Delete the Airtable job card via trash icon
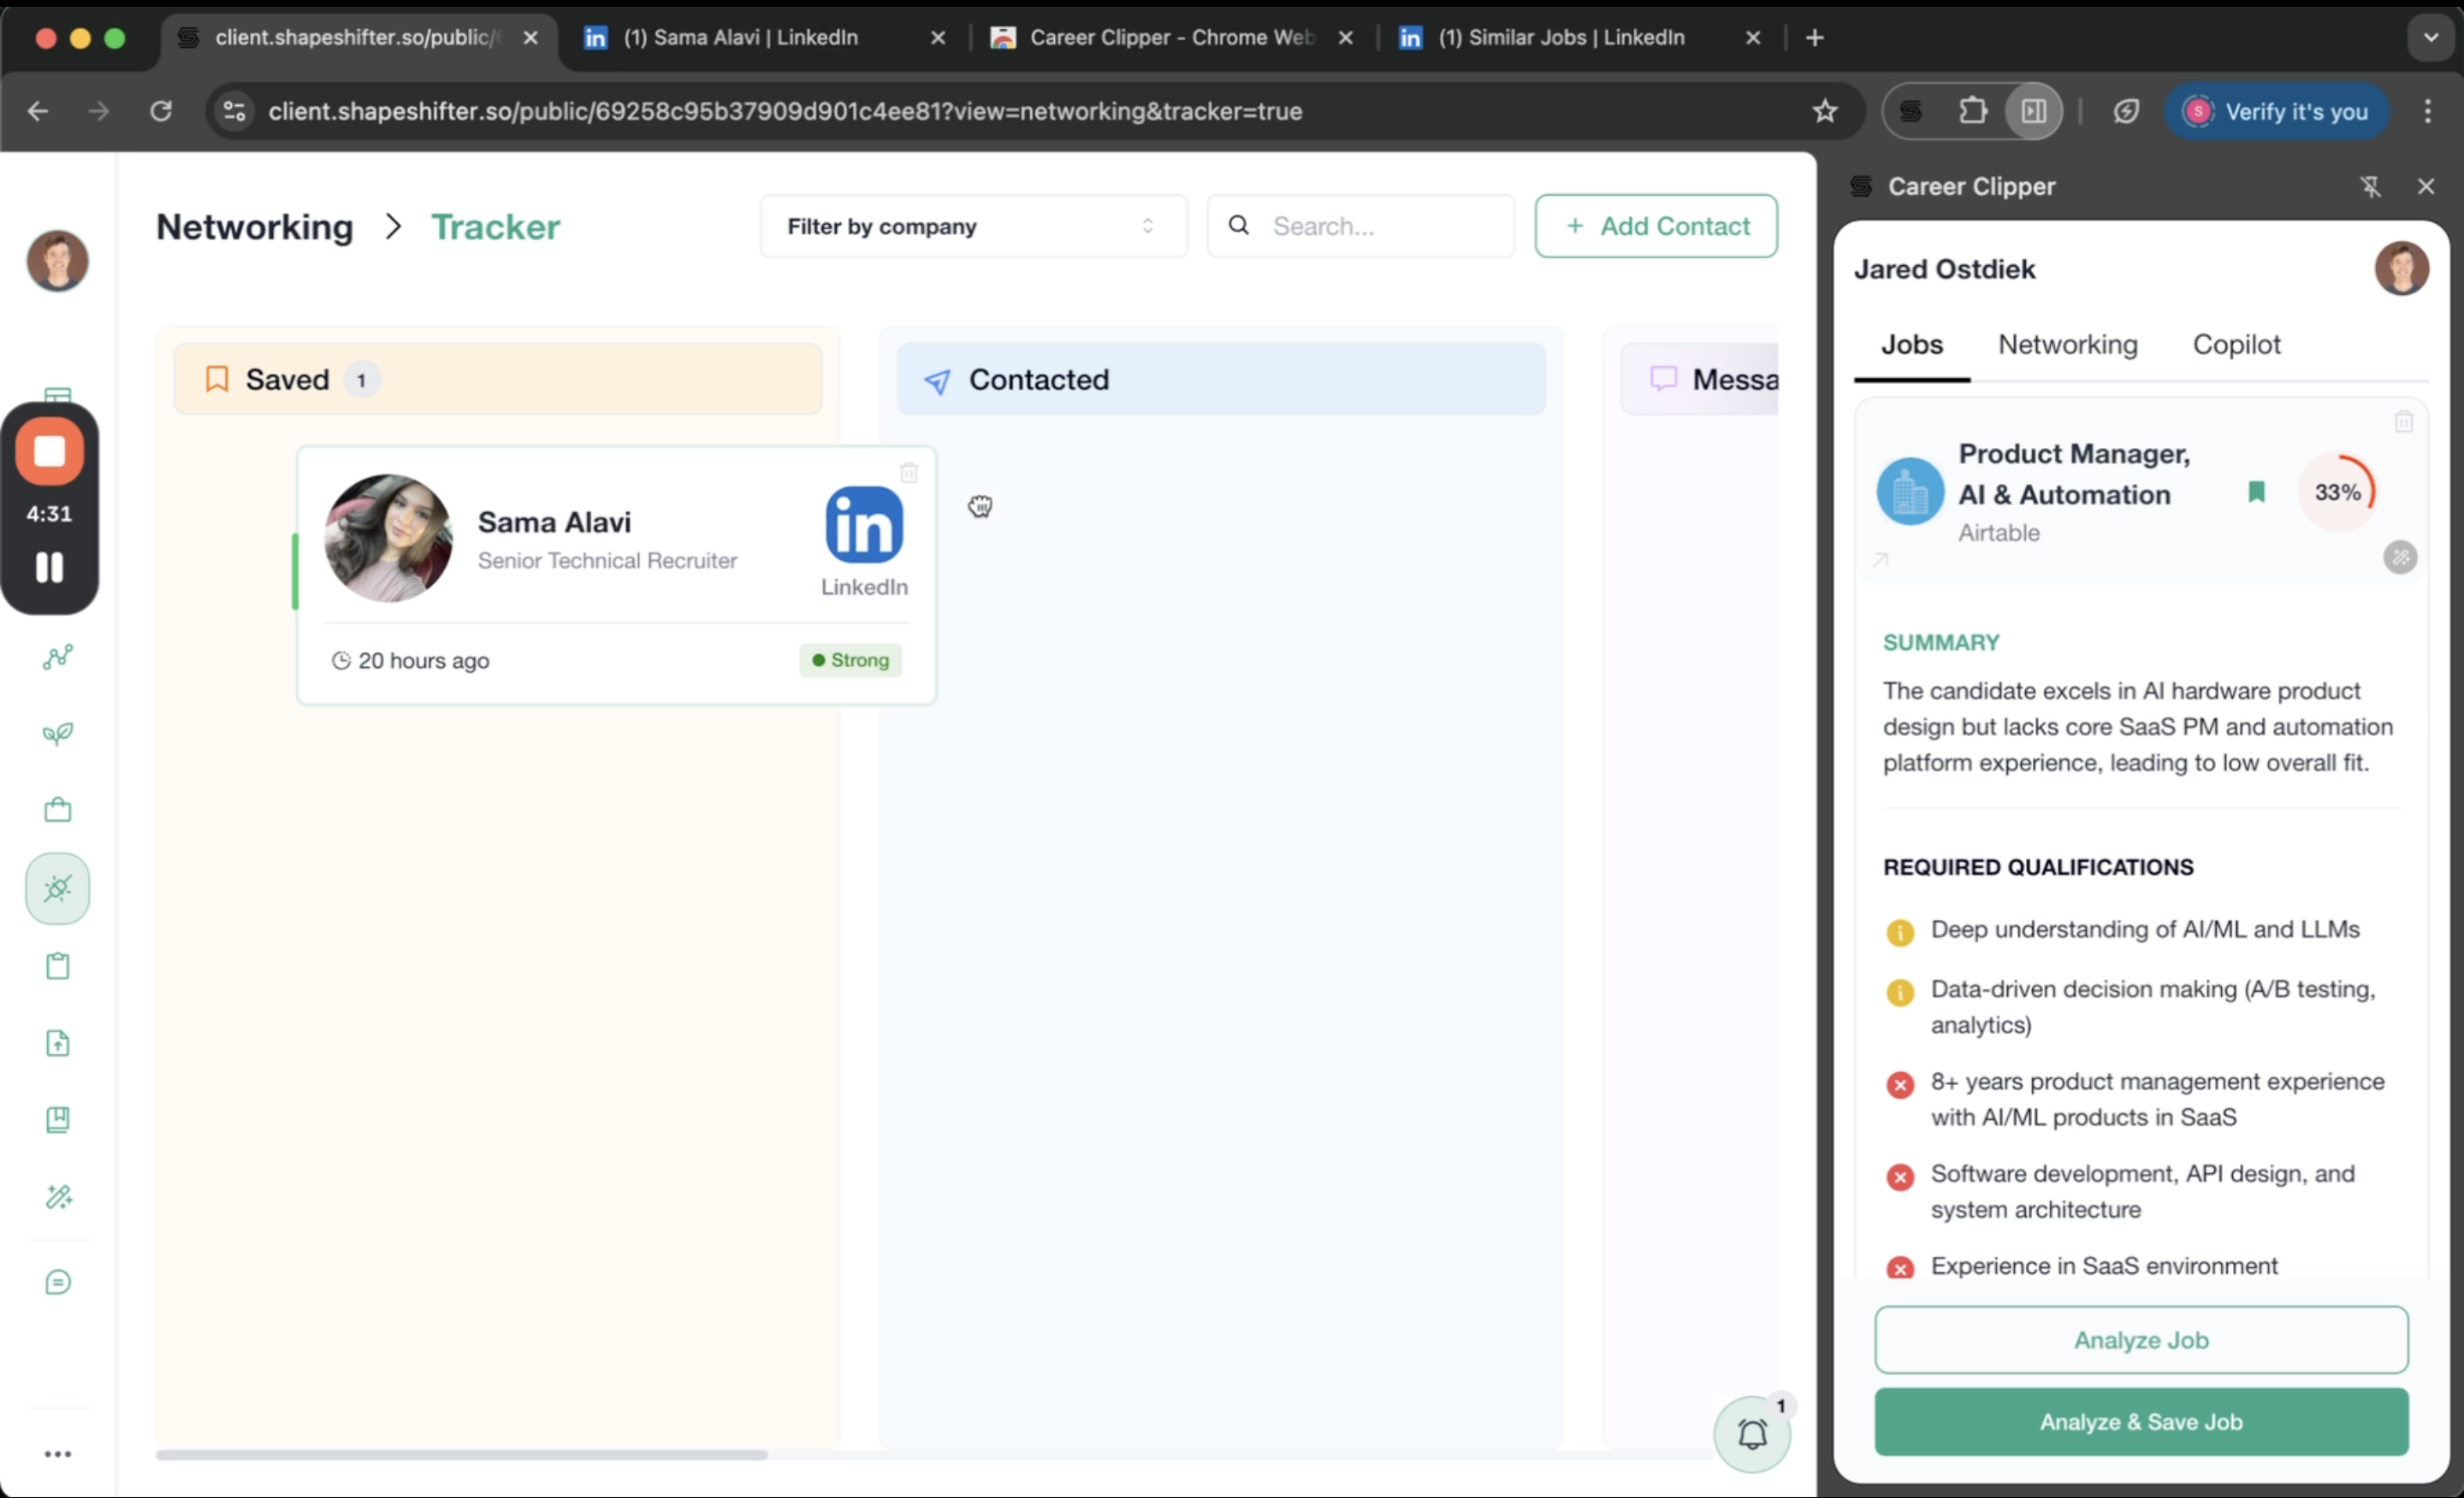Viewport: 2464px width, 1498px height. pyautogui.click(x=2403, y=422)
